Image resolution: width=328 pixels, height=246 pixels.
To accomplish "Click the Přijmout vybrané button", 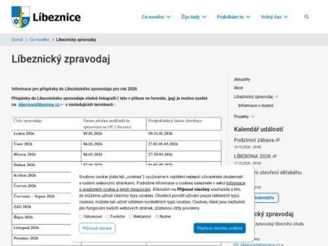I will point(97,228).
